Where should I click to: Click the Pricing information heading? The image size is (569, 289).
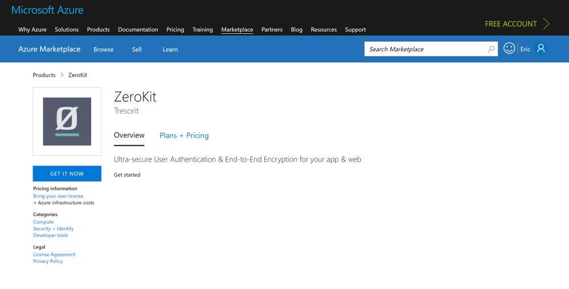point(55,188)
